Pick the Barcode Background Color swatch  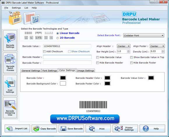[63, 83]
